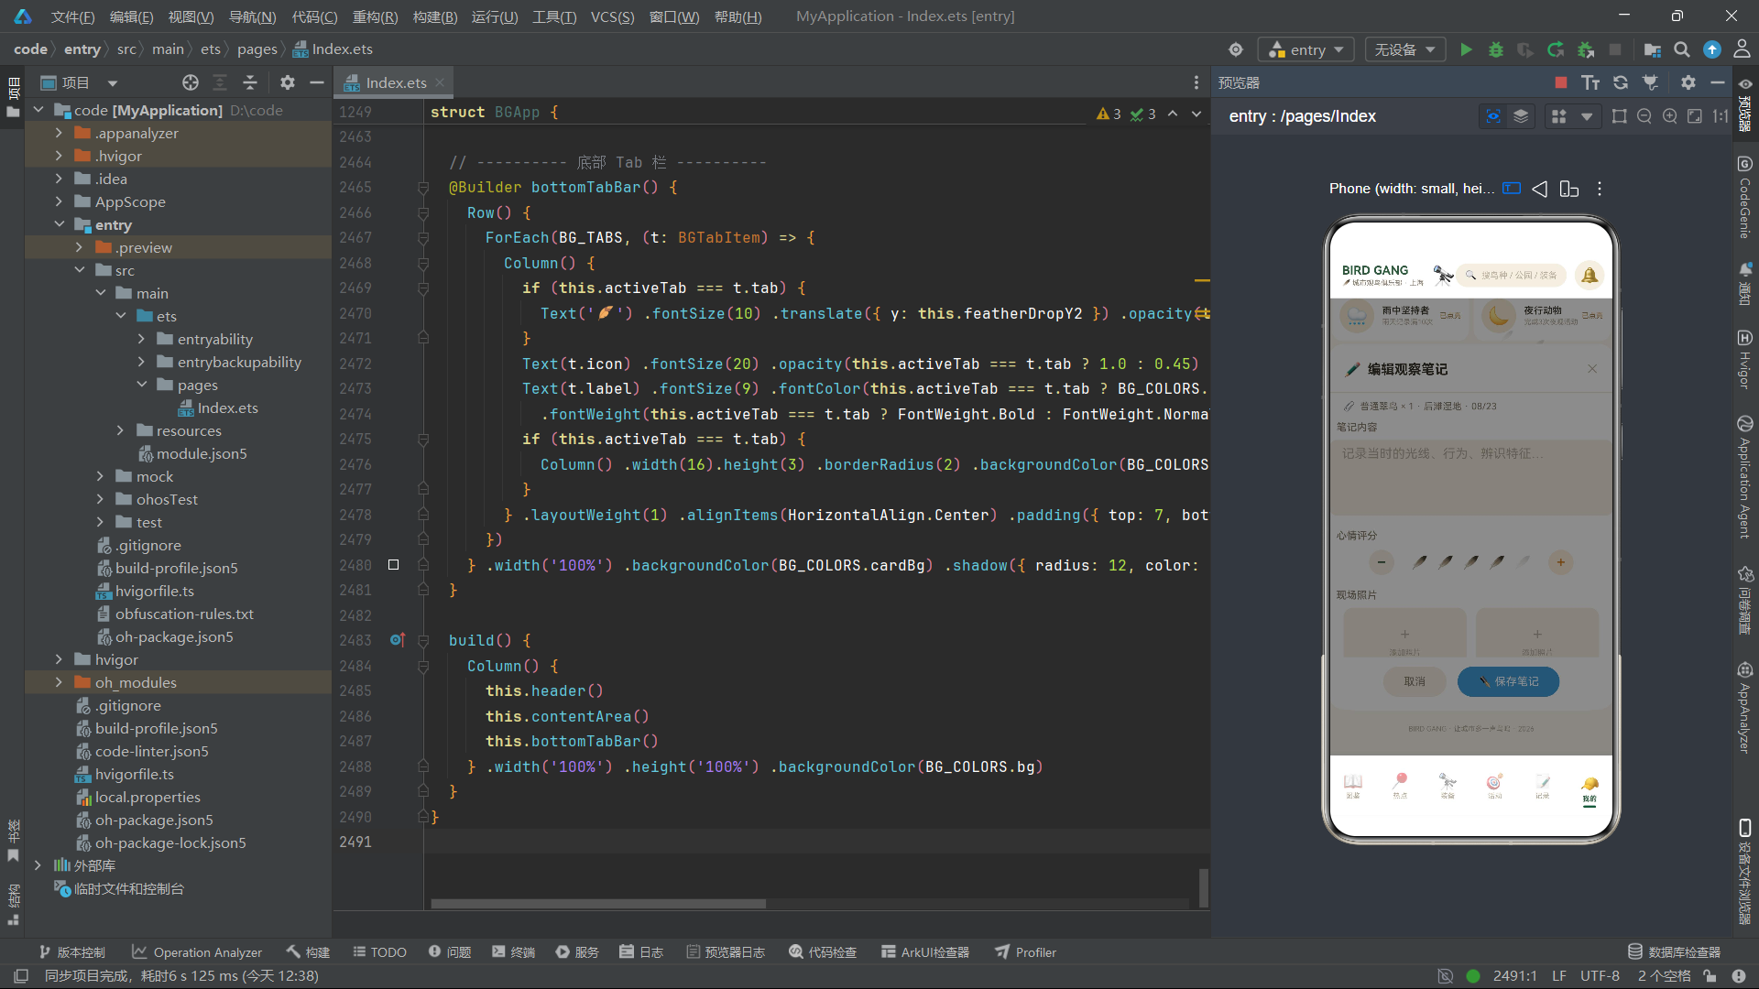Set mood rating to fifth feather
The image size is (1759, 989).
click(1524, 562)
